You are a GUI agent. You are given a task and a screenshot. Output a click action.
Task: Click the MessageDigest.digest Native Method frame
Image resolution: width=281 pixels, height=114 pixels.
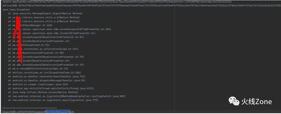[x=45, y=13]
